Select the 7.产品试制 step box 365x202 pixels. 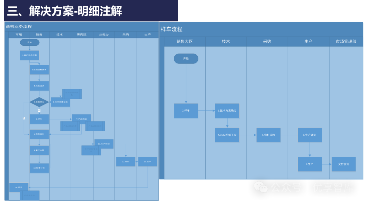pos(81,119)
